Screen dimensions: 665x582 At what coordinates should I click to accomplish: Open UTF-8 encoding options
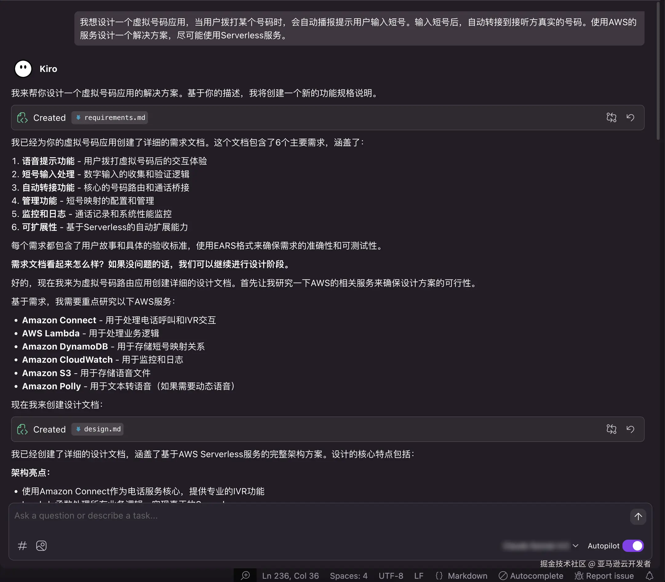(390, 575)
